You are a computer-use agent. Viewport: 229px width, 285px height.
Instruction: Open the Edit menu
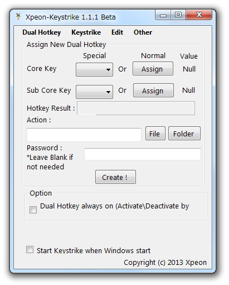point(117,32)
